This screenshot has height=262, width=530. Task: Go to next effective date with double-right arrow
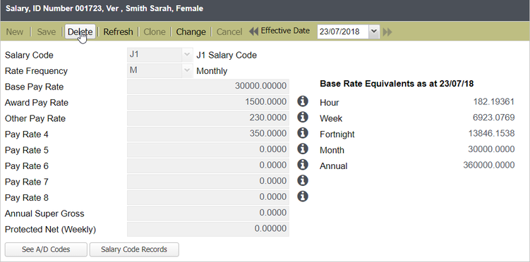click(387, 32)
